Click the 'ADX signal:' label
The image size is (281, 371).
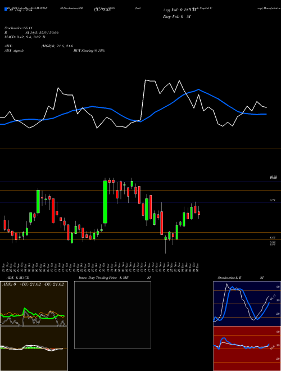click(x=14, y=51)
